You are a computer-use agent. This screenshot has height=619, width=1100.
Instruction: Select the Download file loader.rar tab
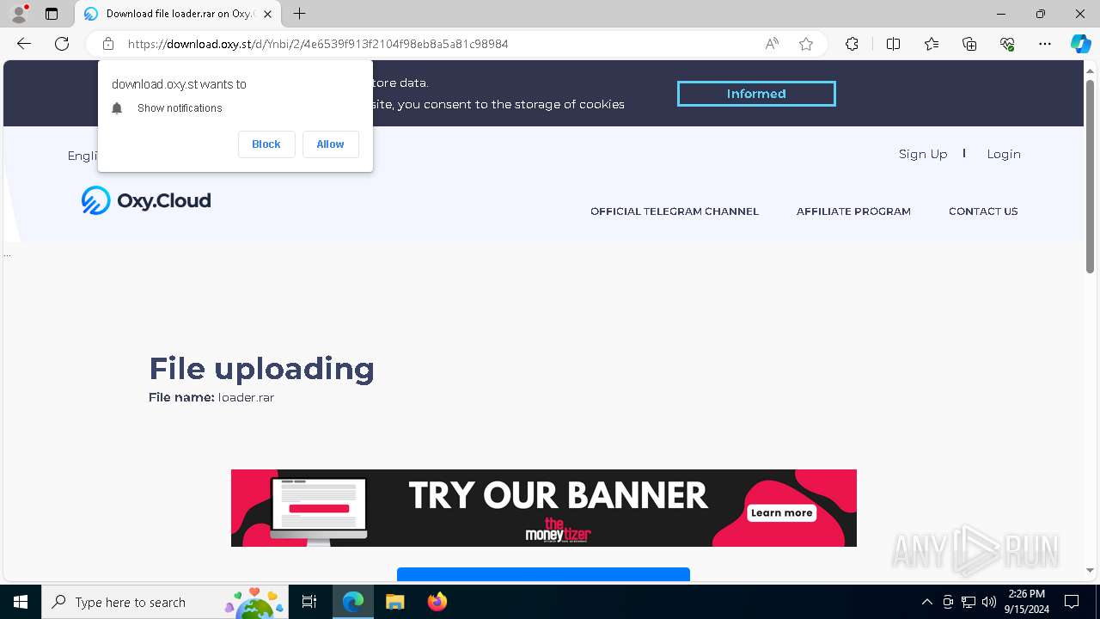click(x=179, y=14)
